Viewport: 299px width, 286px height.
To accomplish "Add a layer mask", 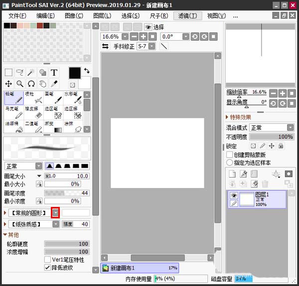I will [289, 174].
